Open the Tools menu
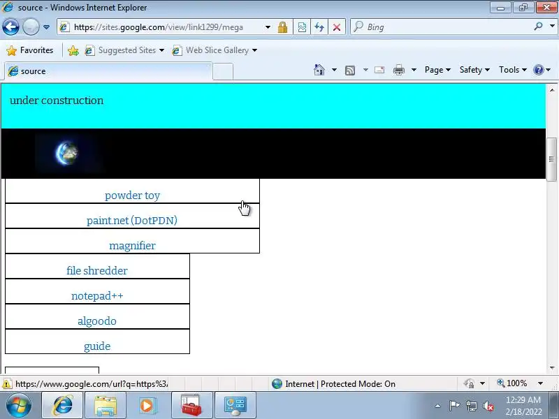 (513, 70)
